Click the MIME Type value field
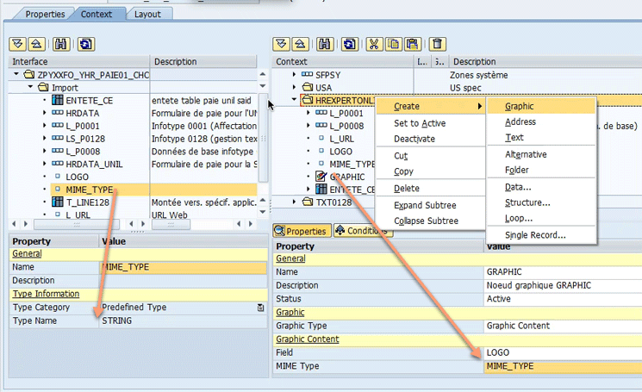This screenshot has width=642, height=392. coord(561,366)
